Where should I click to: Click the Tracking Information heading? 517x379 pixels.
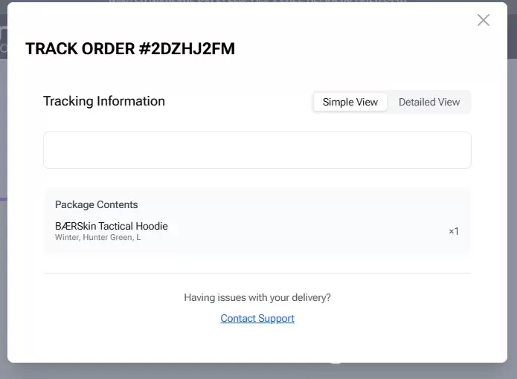104,101
